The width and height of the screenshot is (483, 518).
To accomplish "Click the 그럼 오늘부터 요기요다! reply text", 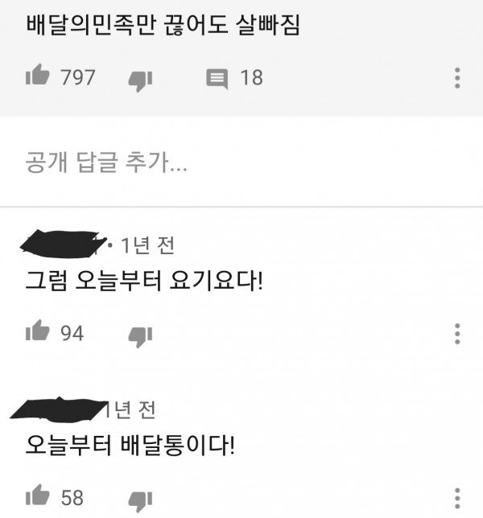I will pyautogui.click(x=144, y=281).
